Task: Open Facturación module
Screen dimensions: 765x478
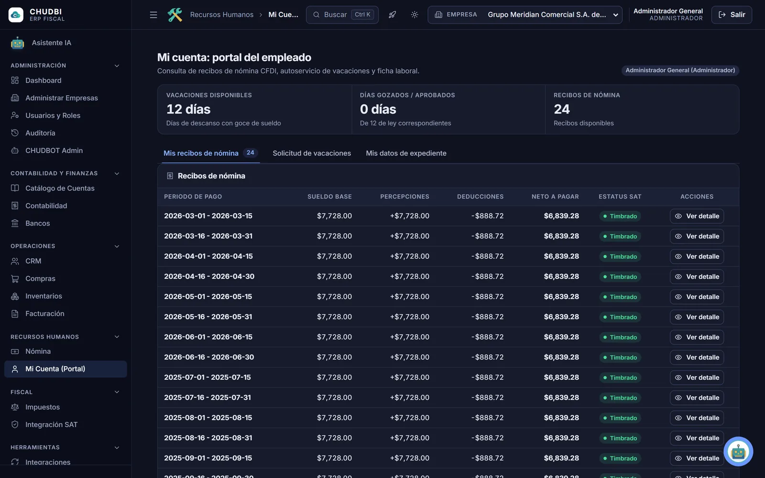Action: (x=66, y=314)
